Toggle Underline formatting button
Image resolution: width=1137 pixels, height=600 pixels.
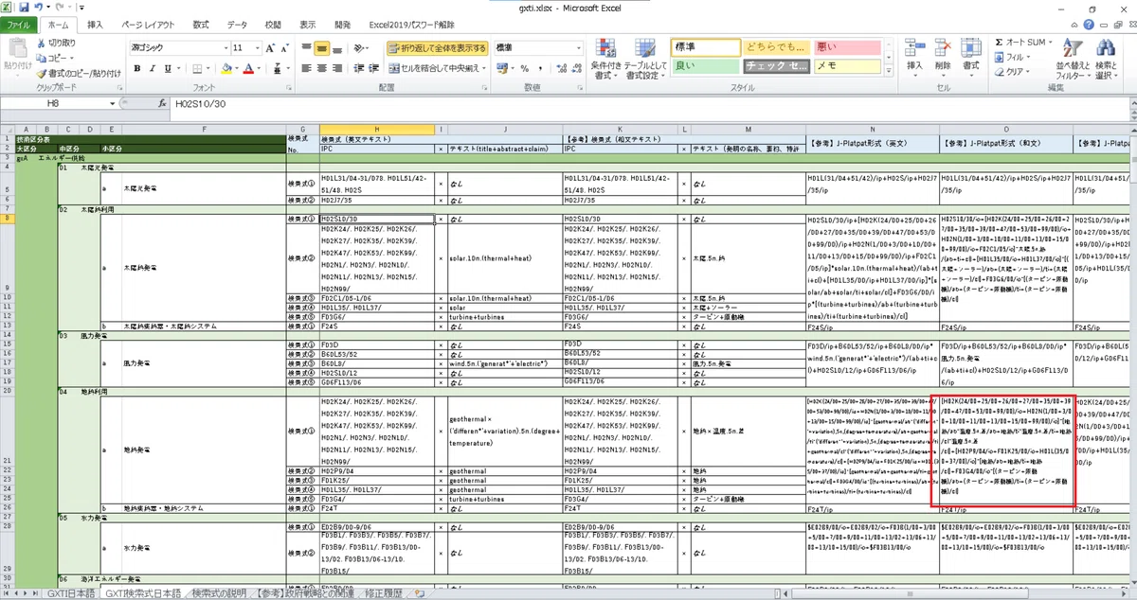[166, 68]
